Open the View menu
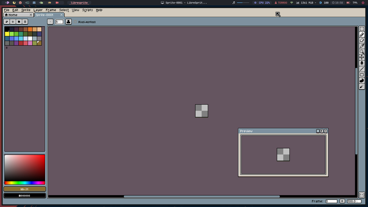 pyautogui.click(x=75, y=10)
